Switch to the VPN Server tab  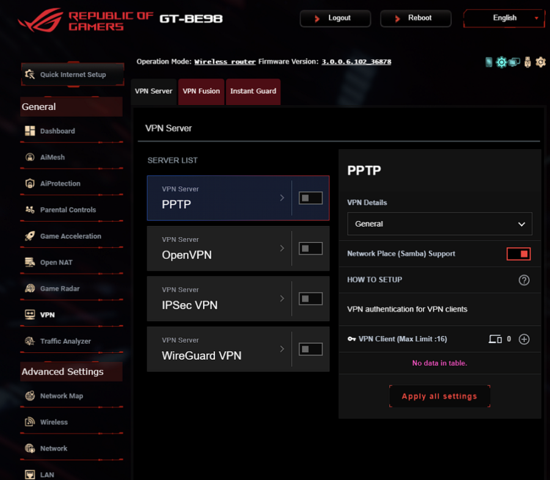pyautogui.click(x=153, y=92)
